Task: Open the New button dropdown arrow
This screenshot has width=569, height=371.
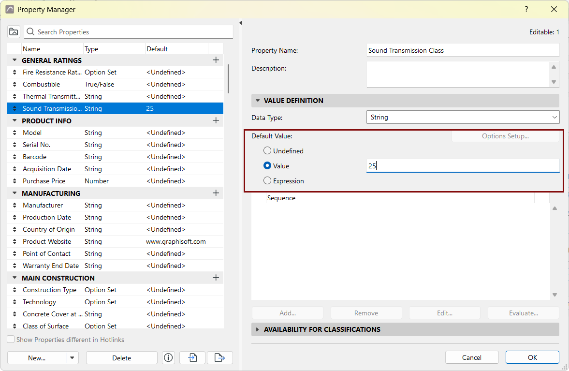Action: pos(72,358)
